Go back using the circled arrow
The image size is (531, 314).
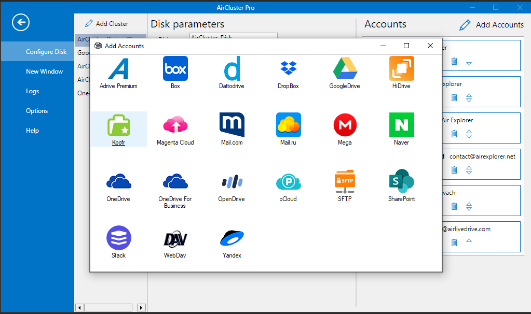pyautogui.click(x=21, y=22)
